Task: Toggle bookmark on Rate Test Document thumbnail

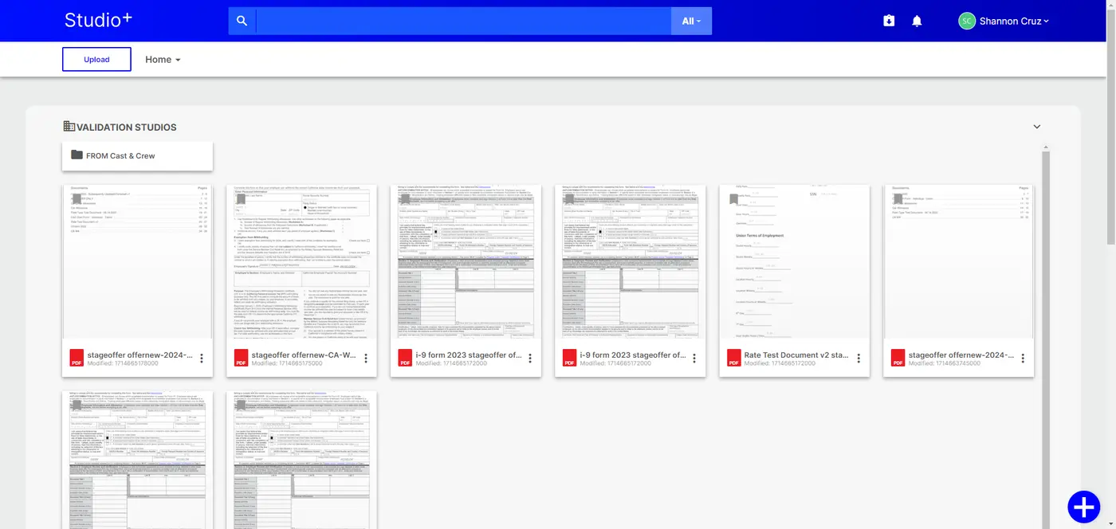Action: [733, 199]
